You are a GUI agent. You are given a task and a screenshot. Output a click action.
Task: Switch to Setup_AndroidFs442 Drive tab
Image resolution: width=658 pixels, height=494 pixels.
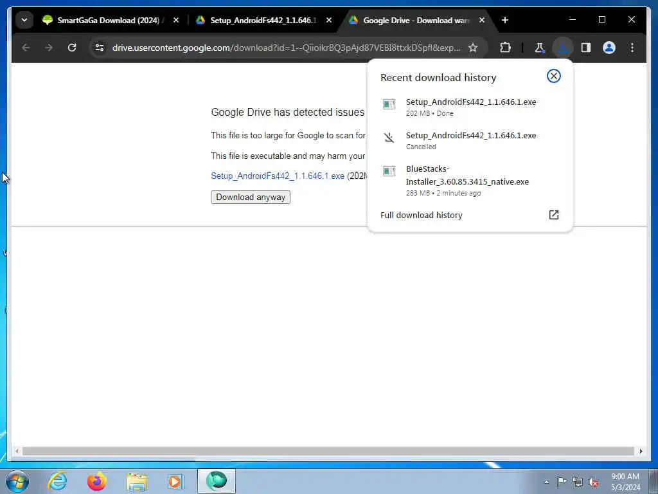(263, 20)
